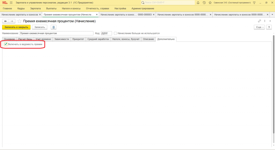Expand the Еще dropdown menu

coord(259,27)
